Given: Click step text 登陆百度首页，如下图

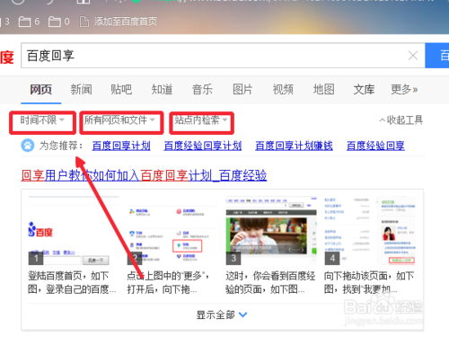Looking at the screenshot, I should (72, 282).
